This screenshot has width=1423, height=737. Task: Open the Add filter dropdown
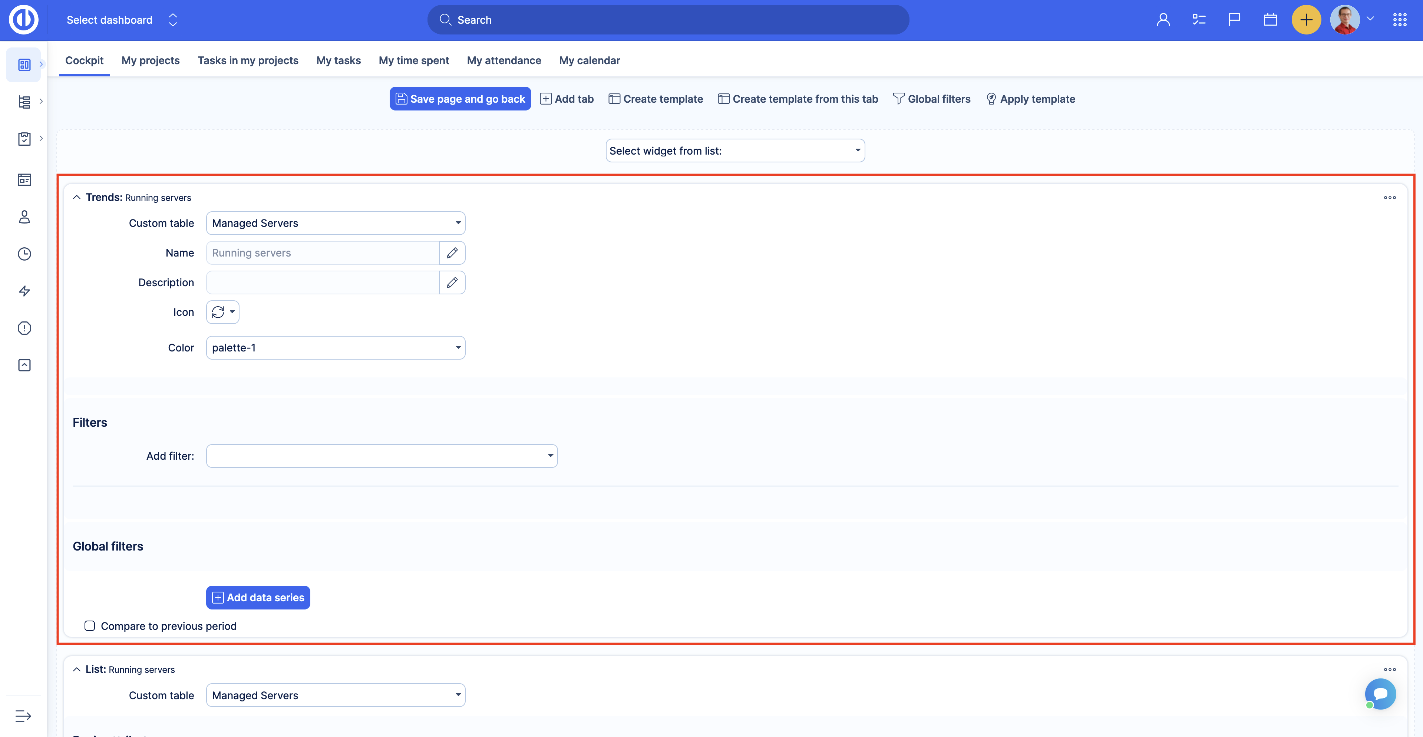[381, 456]
